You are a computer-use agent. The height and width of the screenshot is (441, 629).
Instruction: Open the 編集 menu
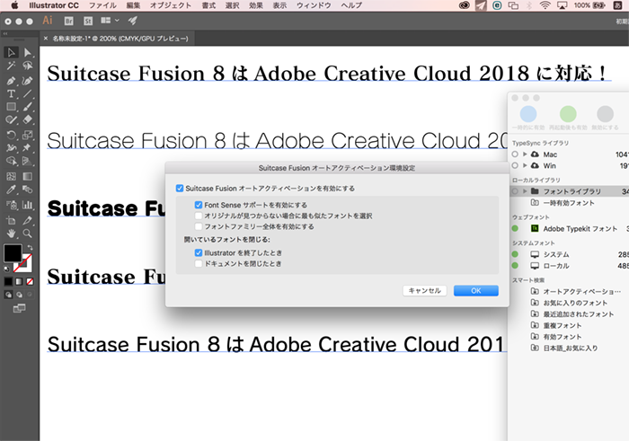click(133, 5)
